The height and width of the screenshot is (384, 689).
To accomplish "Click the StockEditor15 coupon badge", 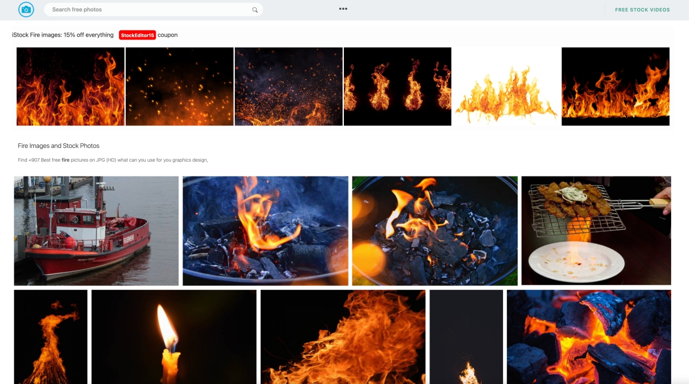I will (137, 35).
